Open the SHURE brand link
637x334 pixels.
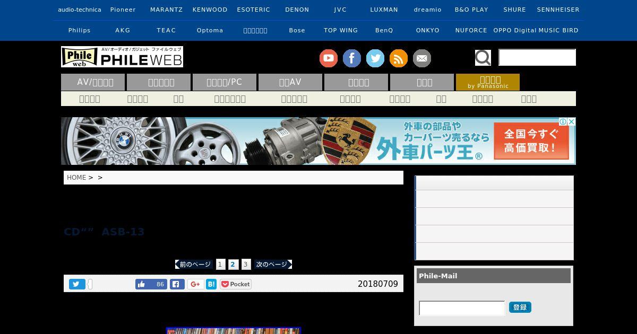[x=515, y=10]
